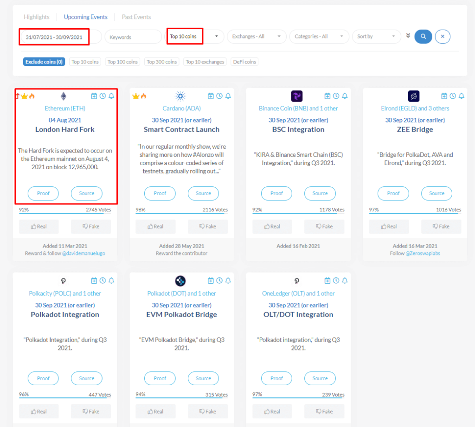Screen dimensions: 475x427
Task: Open Source for the EVM Polkadot Bridge
Action: [x=203, y=378]
